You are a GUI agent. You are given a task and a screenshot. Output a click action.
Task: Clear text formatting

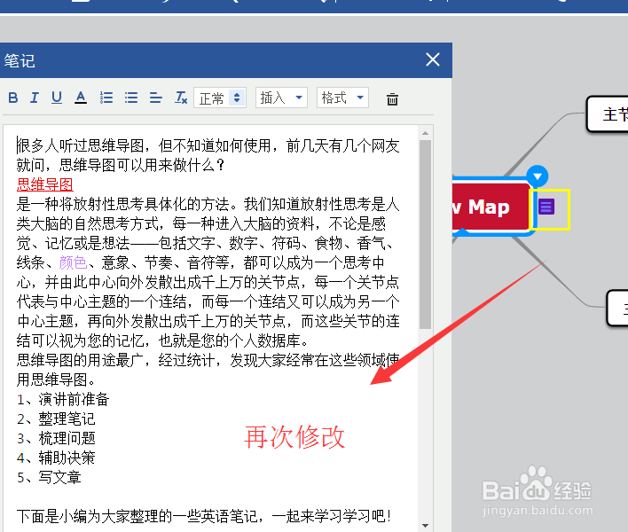[x=181, y=98]
